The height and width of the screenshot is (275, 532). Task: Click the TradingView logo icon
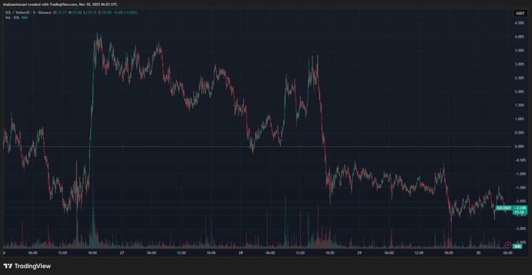click(9, 266)
